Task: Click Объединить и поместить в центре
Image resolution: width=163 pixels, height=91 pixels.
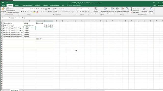Action: tap(64, 12)
